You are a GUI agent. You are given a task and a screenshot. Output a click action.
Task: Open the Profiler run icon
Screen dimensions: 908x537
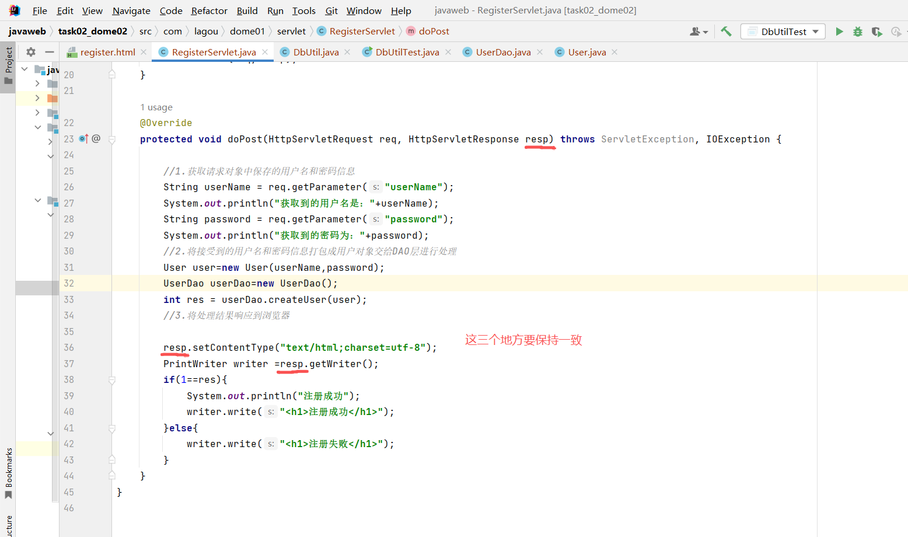pos(896,31)
